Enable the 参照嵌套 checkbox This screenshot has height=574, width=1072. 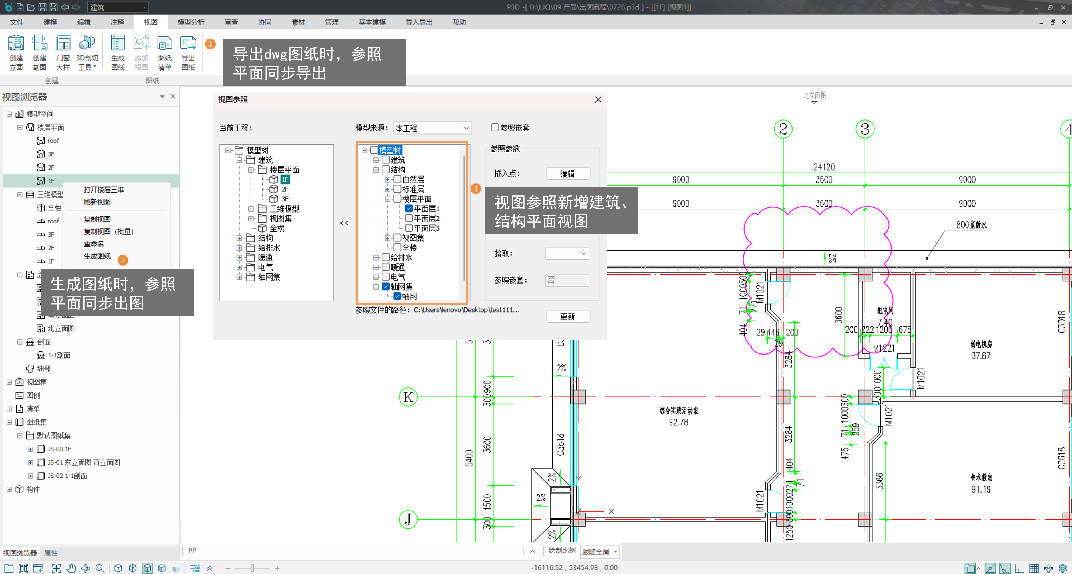point(495,128)
